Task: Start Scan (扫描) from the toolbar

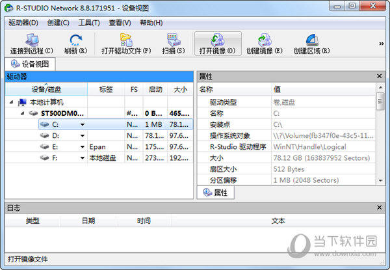Action: coord(174,40)
